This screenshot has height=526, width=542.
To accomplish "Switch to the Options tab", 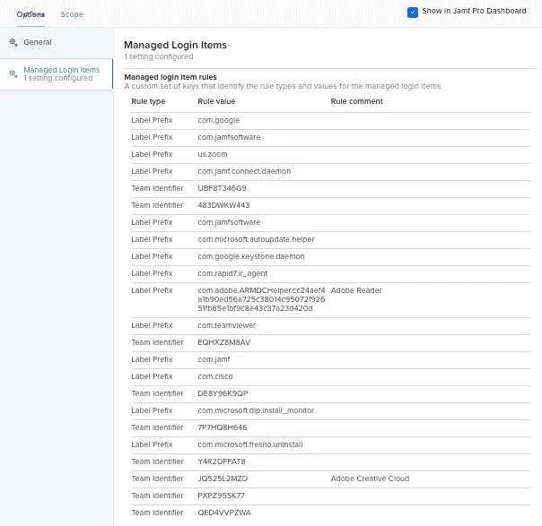I will (x=31, y=14).
